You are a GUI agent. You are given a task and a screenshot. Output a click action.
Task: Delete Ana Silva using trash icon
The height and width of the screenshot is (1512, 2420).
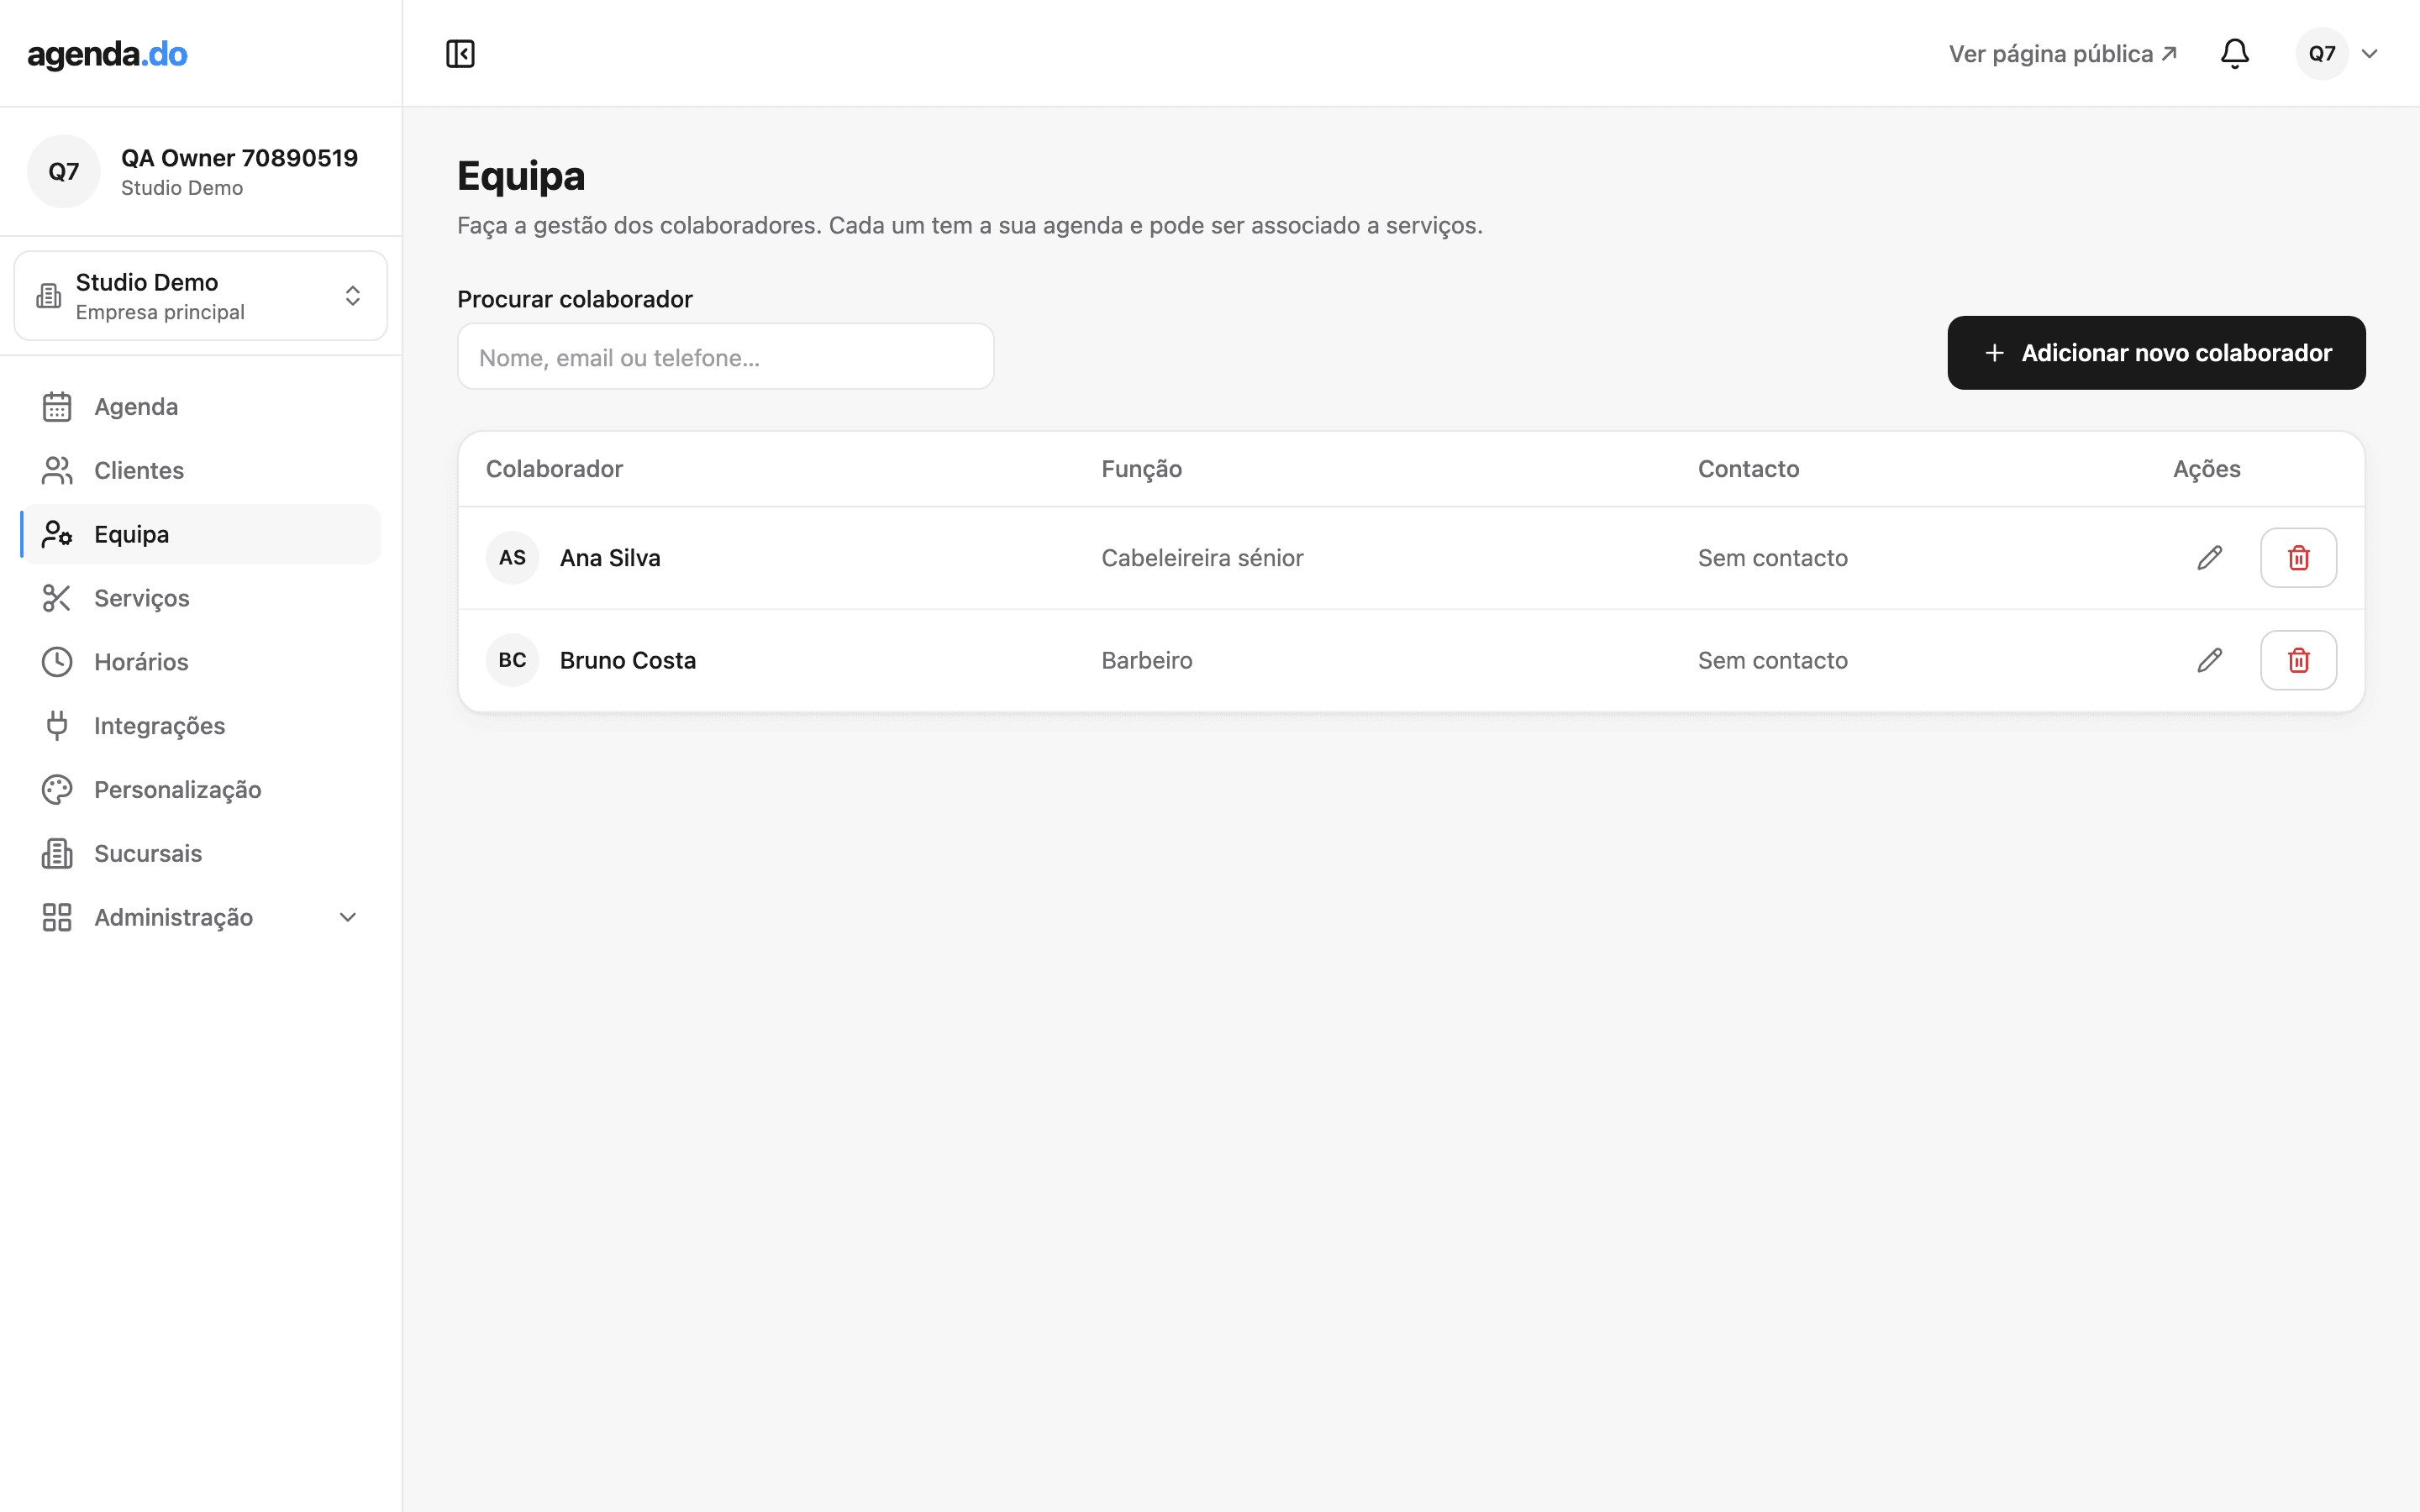pyautogui.click(x=2298, y=558)
